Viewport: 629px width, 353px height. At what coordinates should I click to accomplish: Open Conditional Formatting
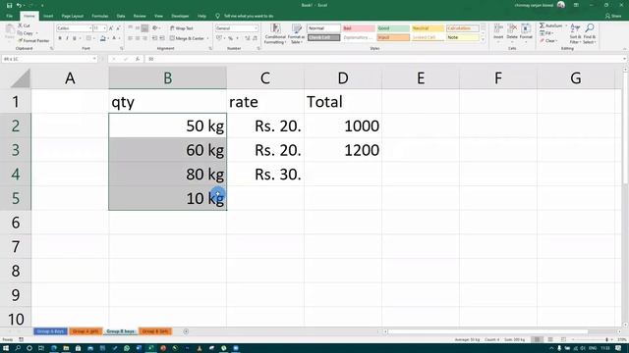pos(275,34)
